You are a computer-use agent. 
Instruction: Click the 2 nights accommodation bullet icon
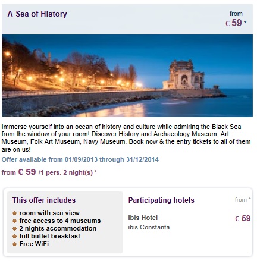coord(14,228)
